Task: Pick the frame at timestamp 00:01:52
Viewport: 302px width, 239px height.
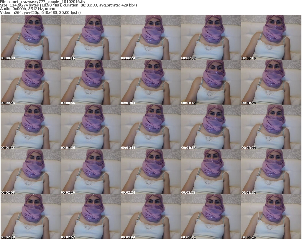Action: coord(211,127)
